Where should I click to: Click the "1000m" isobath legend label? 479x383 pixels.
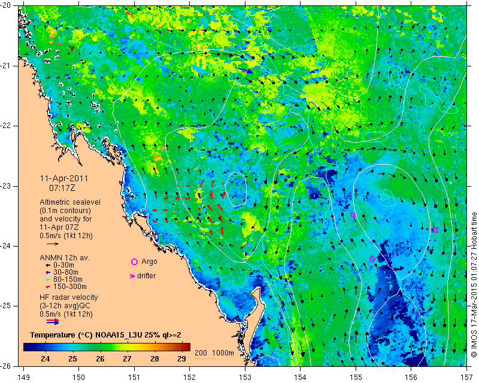coord(223,353)
